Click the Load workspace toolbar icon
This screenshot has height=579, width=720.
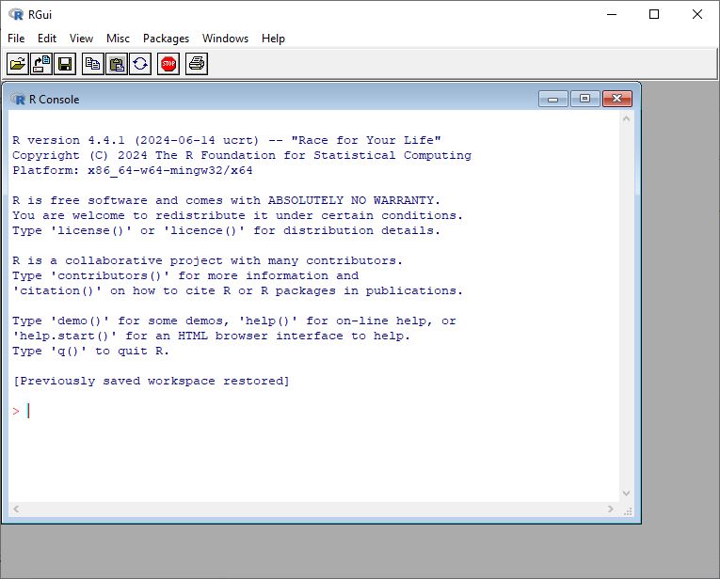tap(41, 64)
